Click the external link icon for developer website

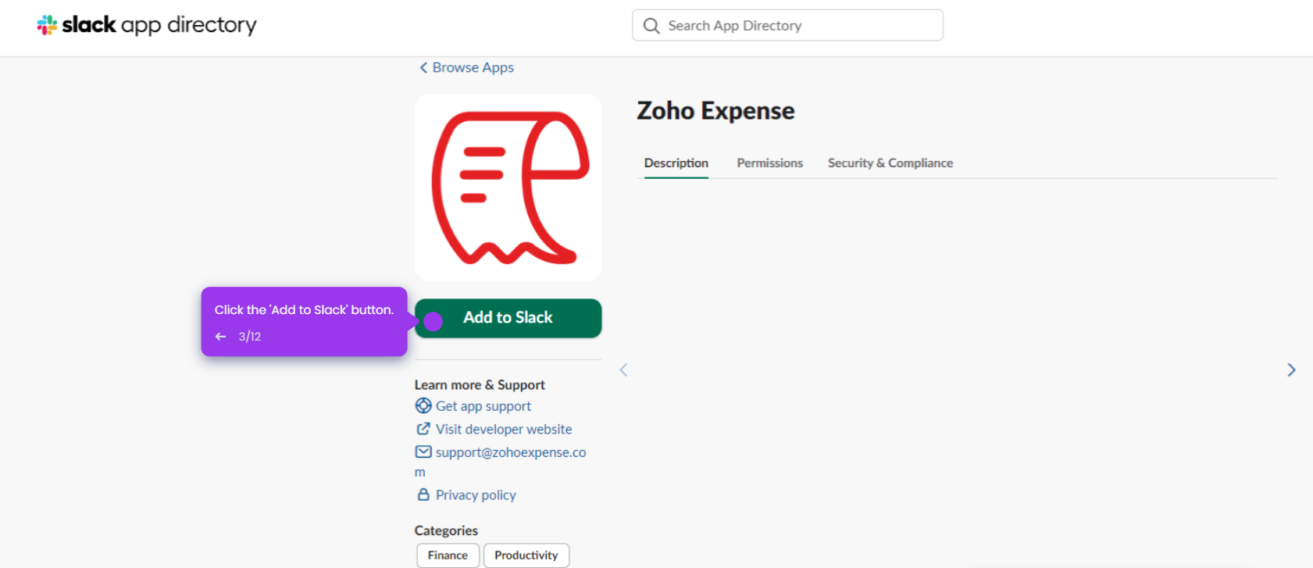(x=423, y=429)
